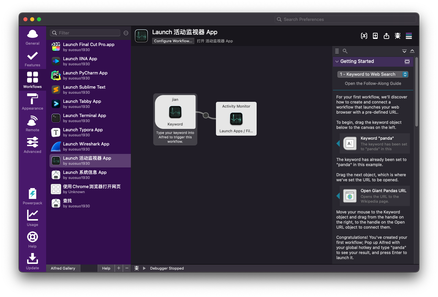
Task: Select the Activity Monitor Launch Apps object
Action: pyautogui.click(x=236, y=119)
